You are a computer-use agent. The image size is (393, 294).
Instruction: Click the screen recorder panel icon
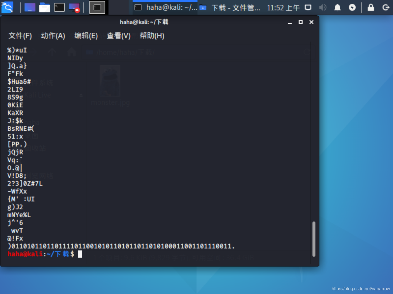(74, 7)
